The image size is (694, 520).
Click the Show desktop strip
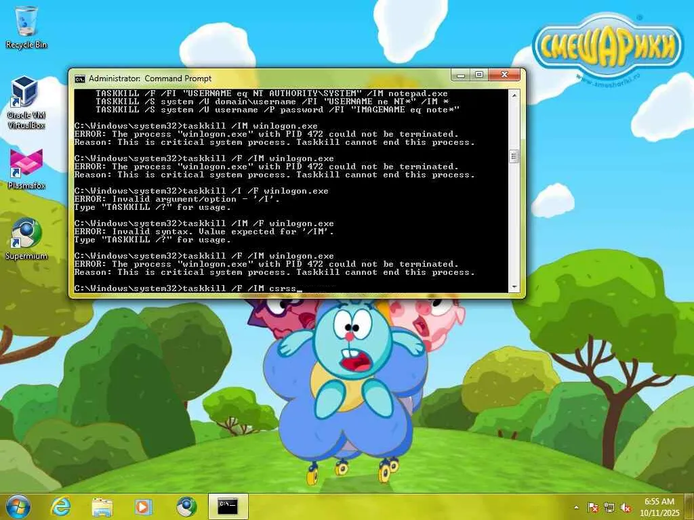(x=689, y=506)
